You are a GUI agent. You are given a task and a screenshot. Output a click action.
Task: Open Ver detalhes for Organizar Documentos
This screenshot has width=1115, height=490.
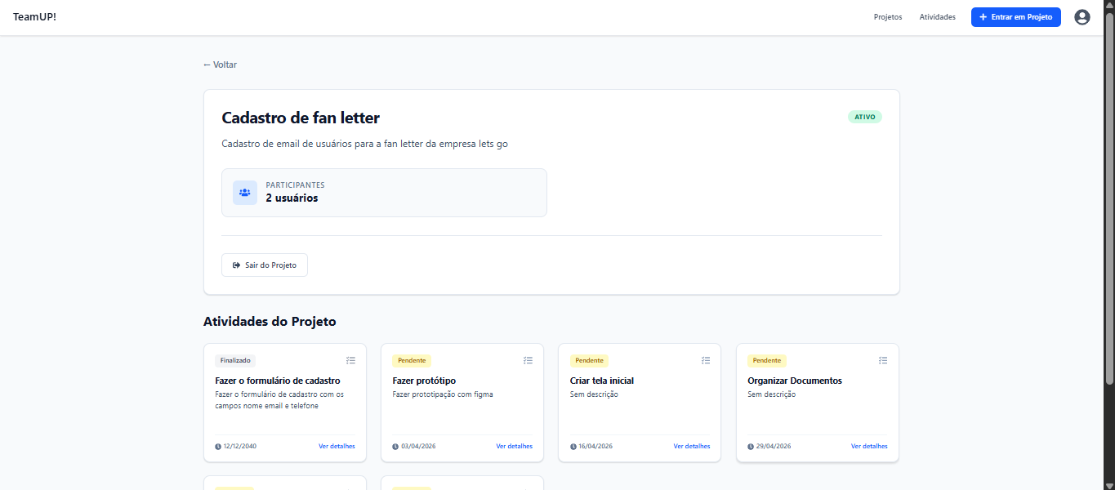click(869, 447)
